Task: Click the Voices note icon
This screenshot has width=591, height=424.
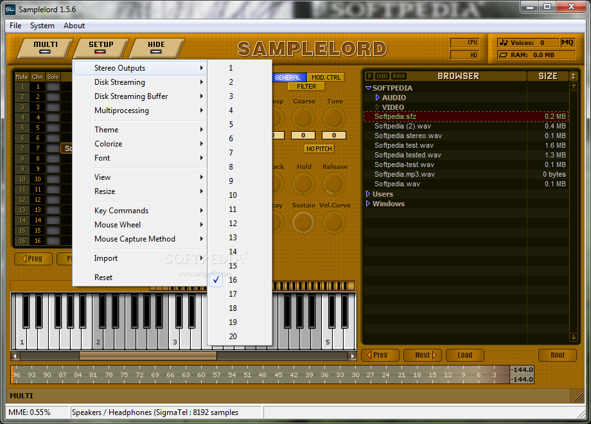Action: coord(504,42)
